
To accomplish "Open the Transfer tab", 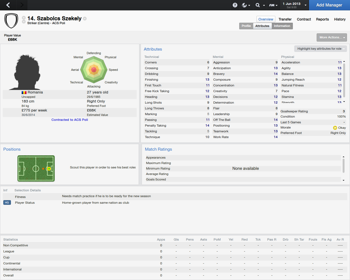I will pos(285,19).
